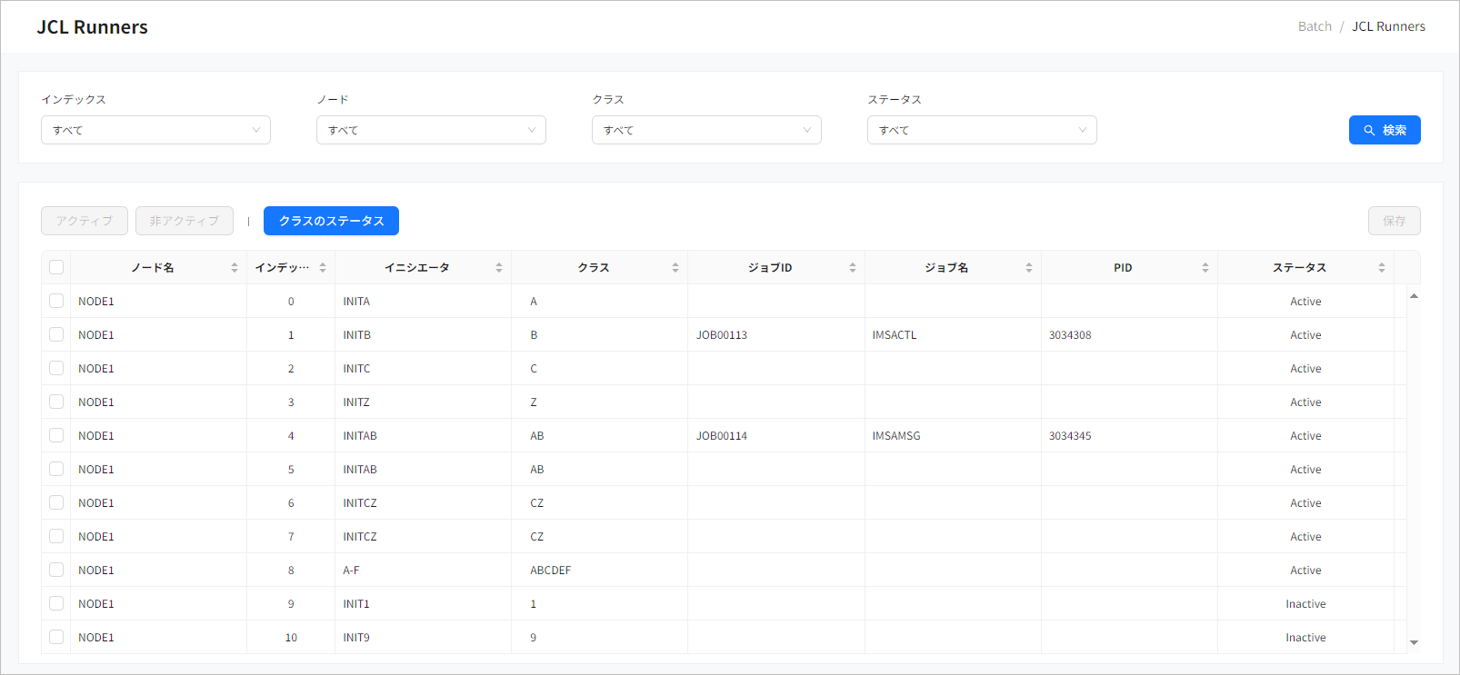Image resolution: width=1460 pixels, height=675 pixels.
Task: Click sort arrows on PID column
Action: [1205, 268]
